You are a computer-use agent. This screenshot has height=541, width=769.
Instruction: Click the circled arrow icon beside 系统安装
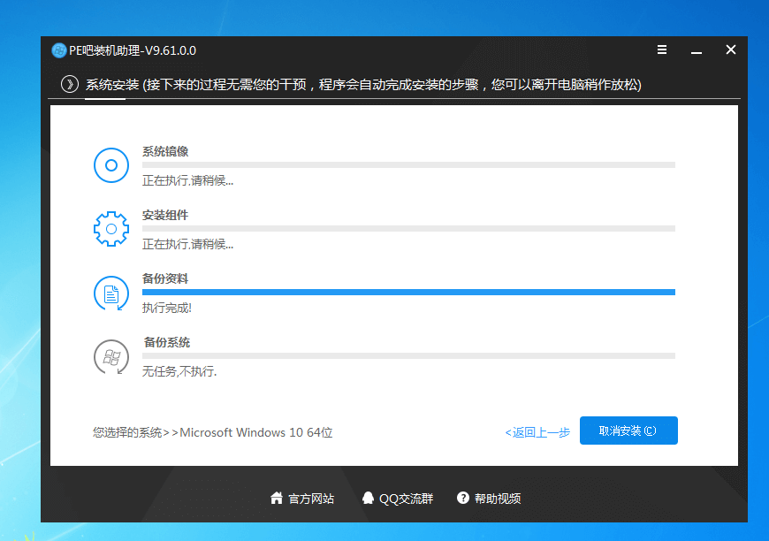click(x=70, y=84)
